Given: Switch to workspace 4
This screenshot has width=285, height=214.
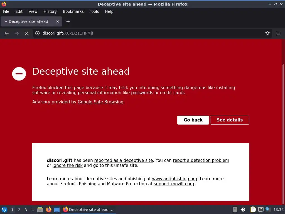Looking at the screenshot, I should coord(33,210).
